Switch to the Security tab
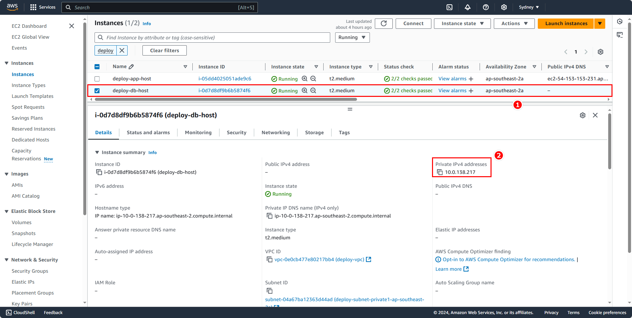 [x=237, y=133]
